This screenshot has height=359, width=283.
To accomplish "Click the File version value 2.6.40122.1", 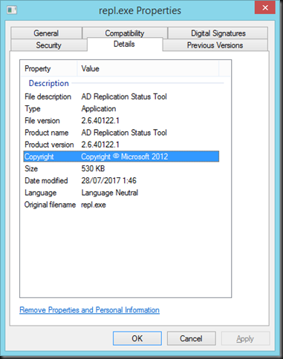I will pos(100,121).
